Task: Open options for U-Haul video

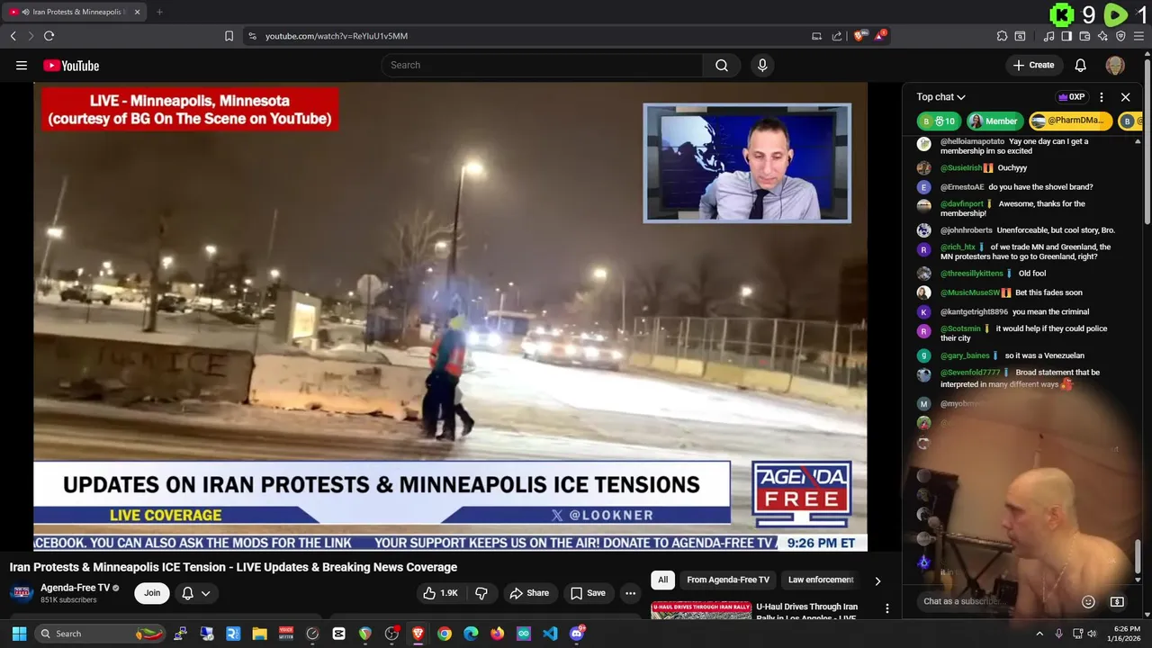Action: tap(887, 609)
